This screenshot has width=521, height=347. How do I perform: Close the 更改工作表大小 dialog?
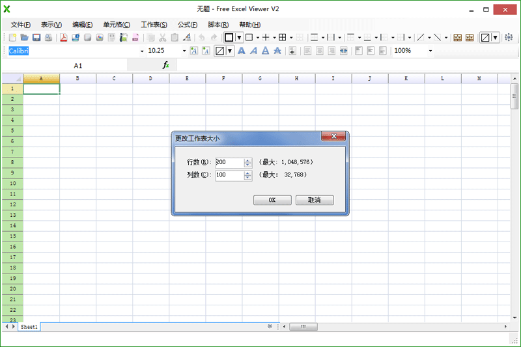click(x=333, y=136)
